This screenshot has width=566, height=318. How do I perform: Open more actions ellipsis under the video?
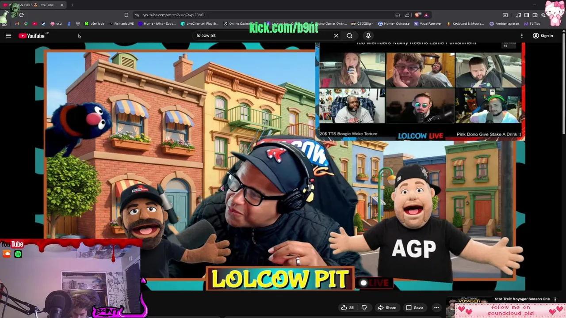point(436,308)
